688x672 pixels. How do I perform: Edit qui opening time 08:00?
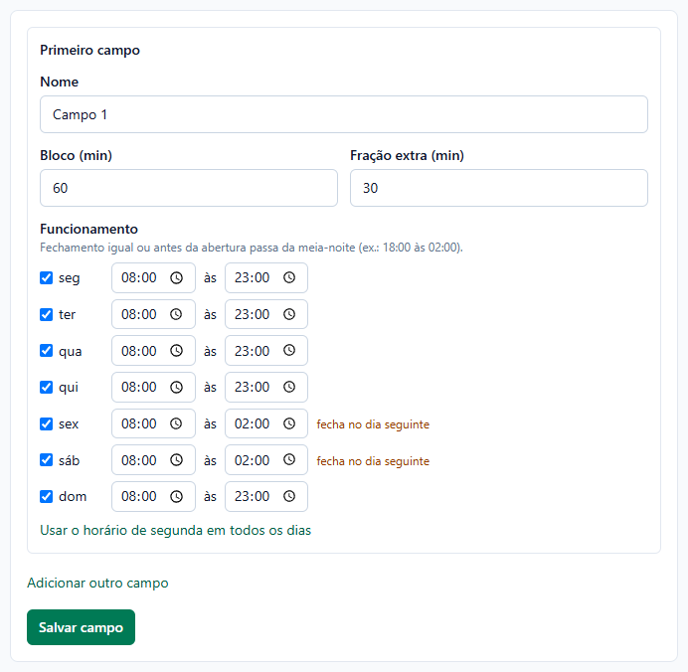coord(153,387)
